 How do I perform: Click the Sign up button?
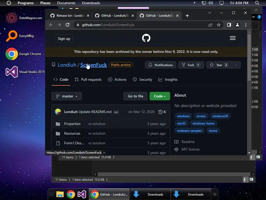pyautogui.click(x=64, y=39)
